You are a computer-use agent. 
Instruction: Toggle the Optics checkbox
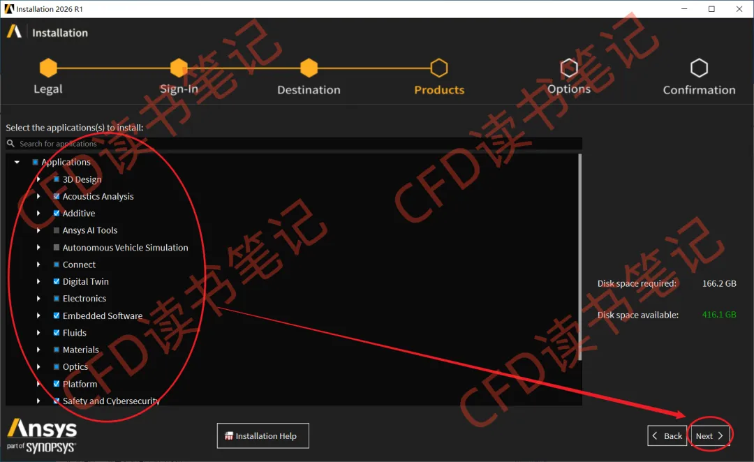(x=57, y=367)
